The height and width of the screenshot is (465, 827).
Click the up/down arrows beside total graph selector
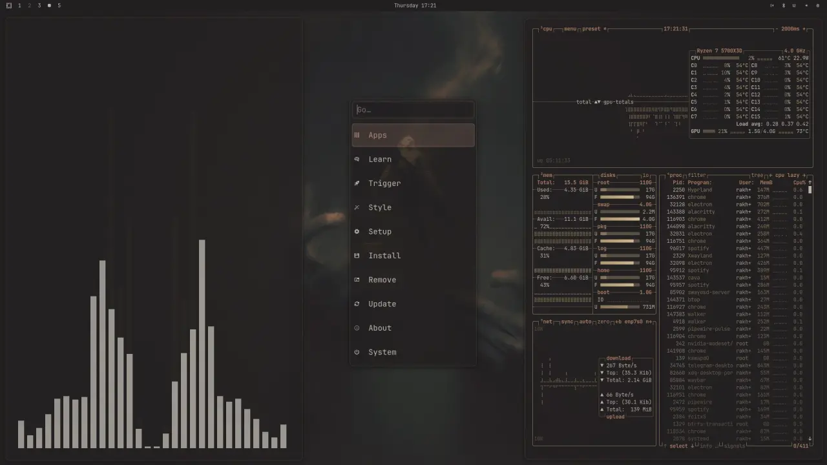598,102
